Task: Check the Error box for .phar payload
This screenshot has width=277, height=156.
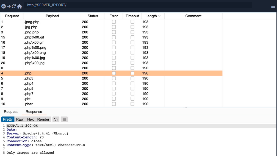Action: 114,104
